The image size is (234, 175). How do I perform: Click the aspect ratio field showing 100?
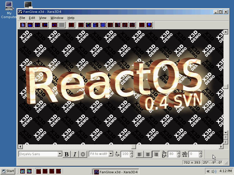click(125, 154)
